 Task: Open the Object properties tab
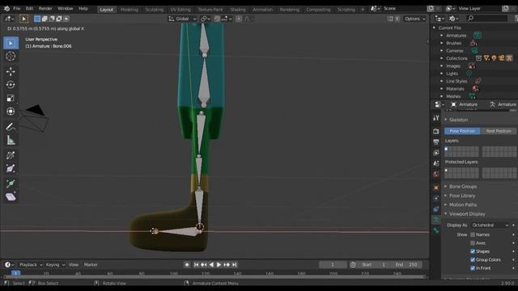[x=436, y=188]
